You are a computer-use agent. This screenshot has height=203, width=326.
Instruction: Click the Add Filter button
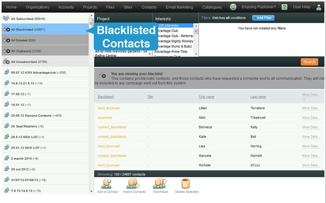[x=263, y=18]
